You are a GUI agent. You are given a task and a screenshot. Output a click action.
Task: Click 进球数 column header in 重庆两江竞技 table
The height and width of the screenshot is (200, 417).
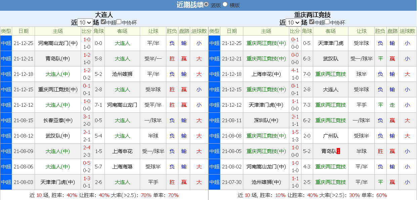[407, 31]
